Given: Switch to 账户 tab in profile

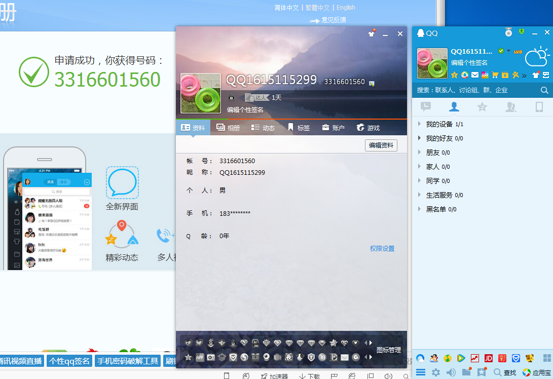Looking at the screenshot, I should [x=334, y=128].
